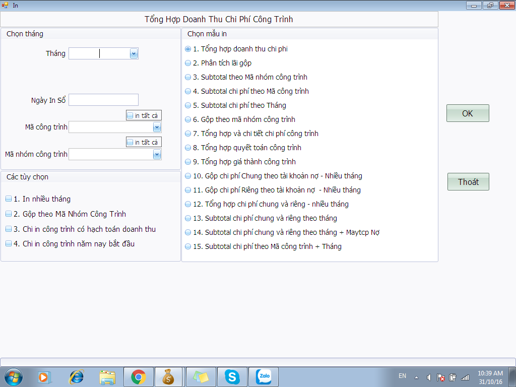Open Action Center flag tray icon
The height and width of the screenshot is (387, 516).
[440, 377]
